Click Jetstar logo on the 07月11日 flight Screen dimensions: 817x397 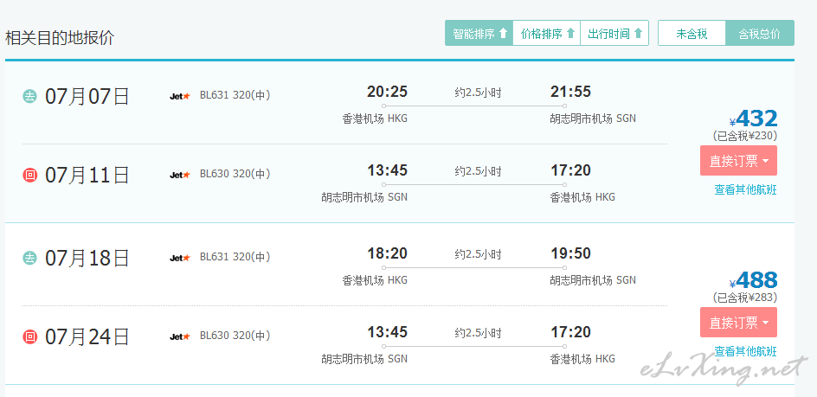(180, 175)
